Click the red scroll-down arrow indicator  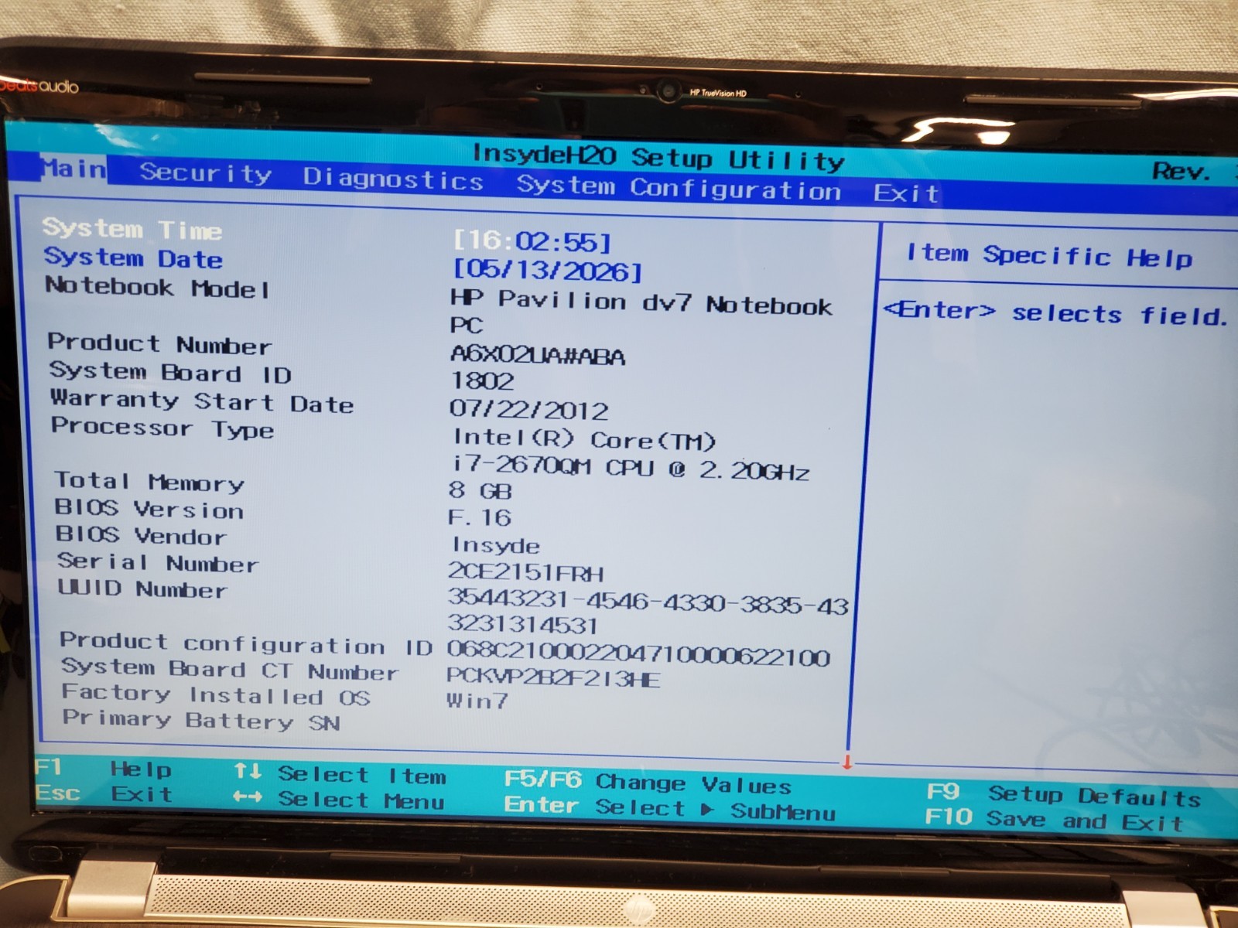[847, 763]
